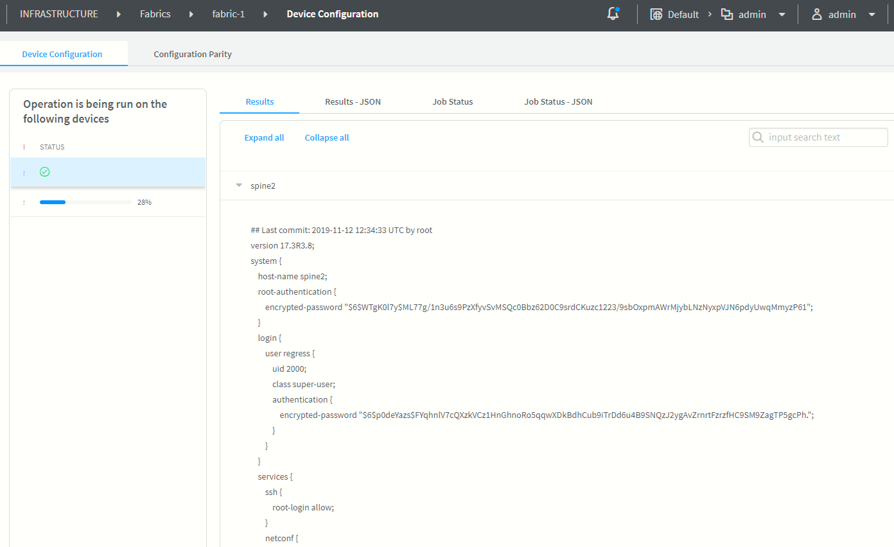894x547 pixels.
Task: Switch to the Configuration Parity tab
Action: pos(193,54)
